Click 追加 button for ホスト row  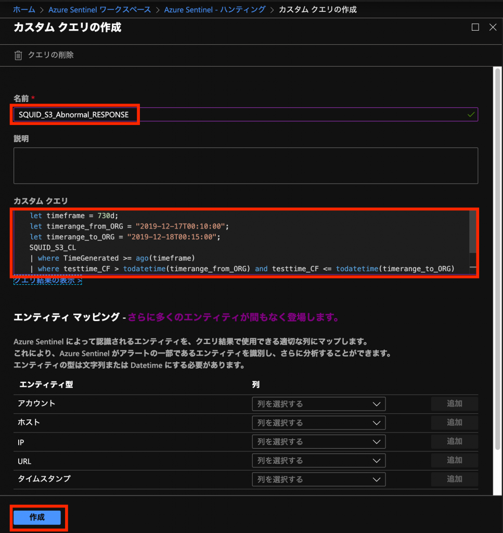coord(455,423)
